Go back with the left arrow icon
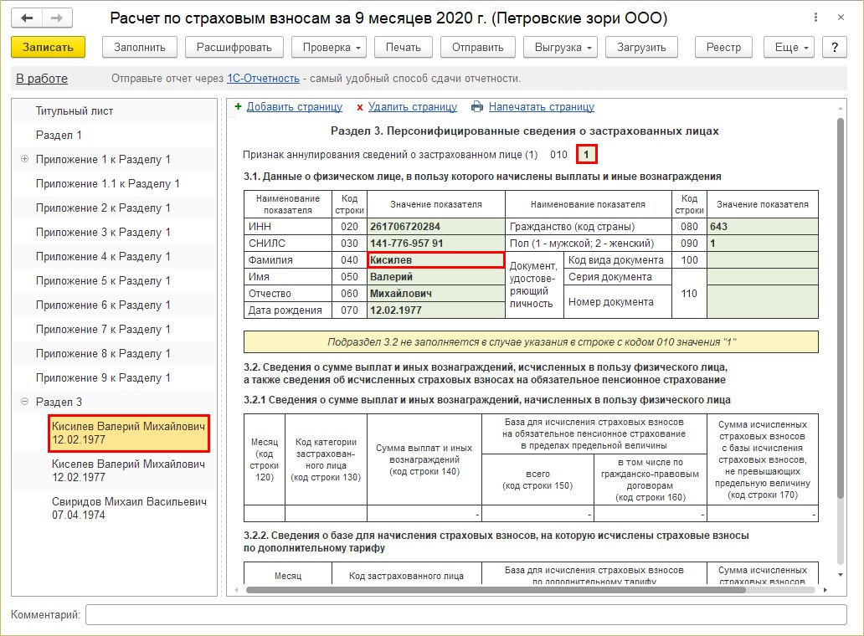Image resolution: width=864 pixels, height=636 pixels. [x=26, y=18]
